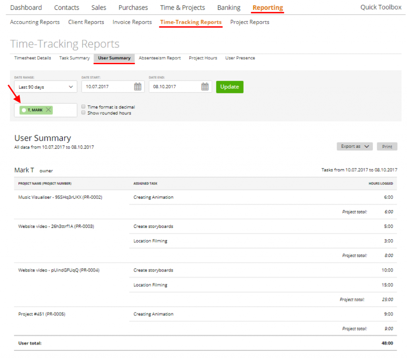407x358 pixels.
Task: Go to the Banking menu
Action: (x=229, y=8)
